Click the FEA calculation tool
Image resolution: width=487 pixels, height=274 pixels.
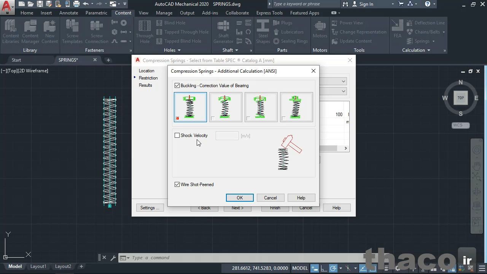(x=398, y=29)
